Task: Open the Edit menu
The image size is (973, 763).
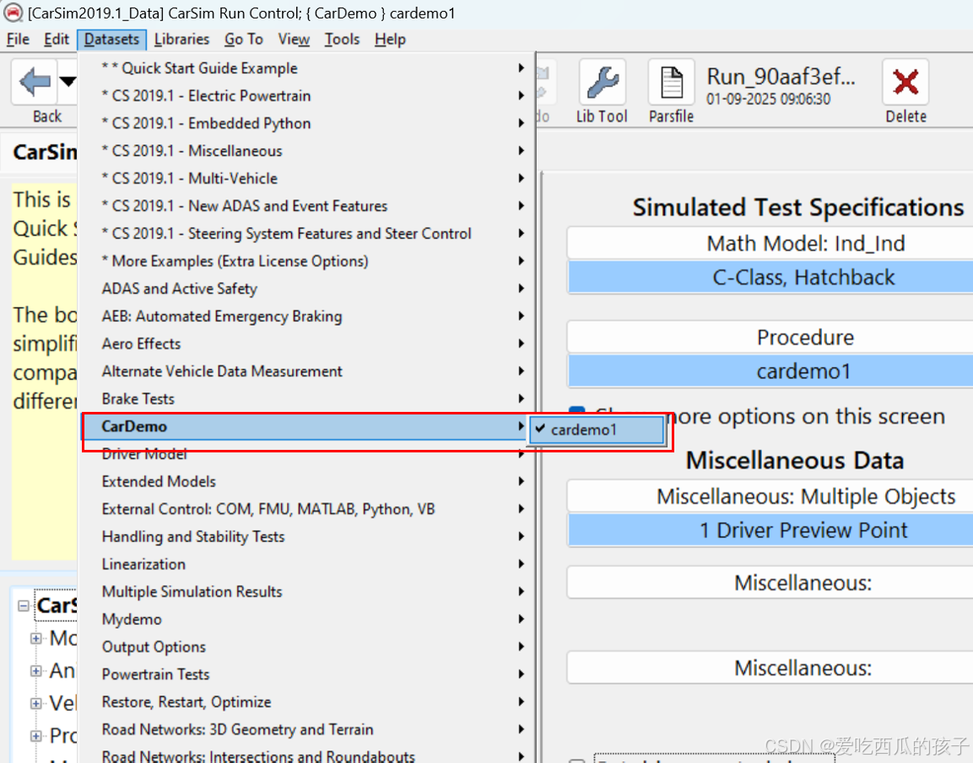Action: tap(56, 39)
